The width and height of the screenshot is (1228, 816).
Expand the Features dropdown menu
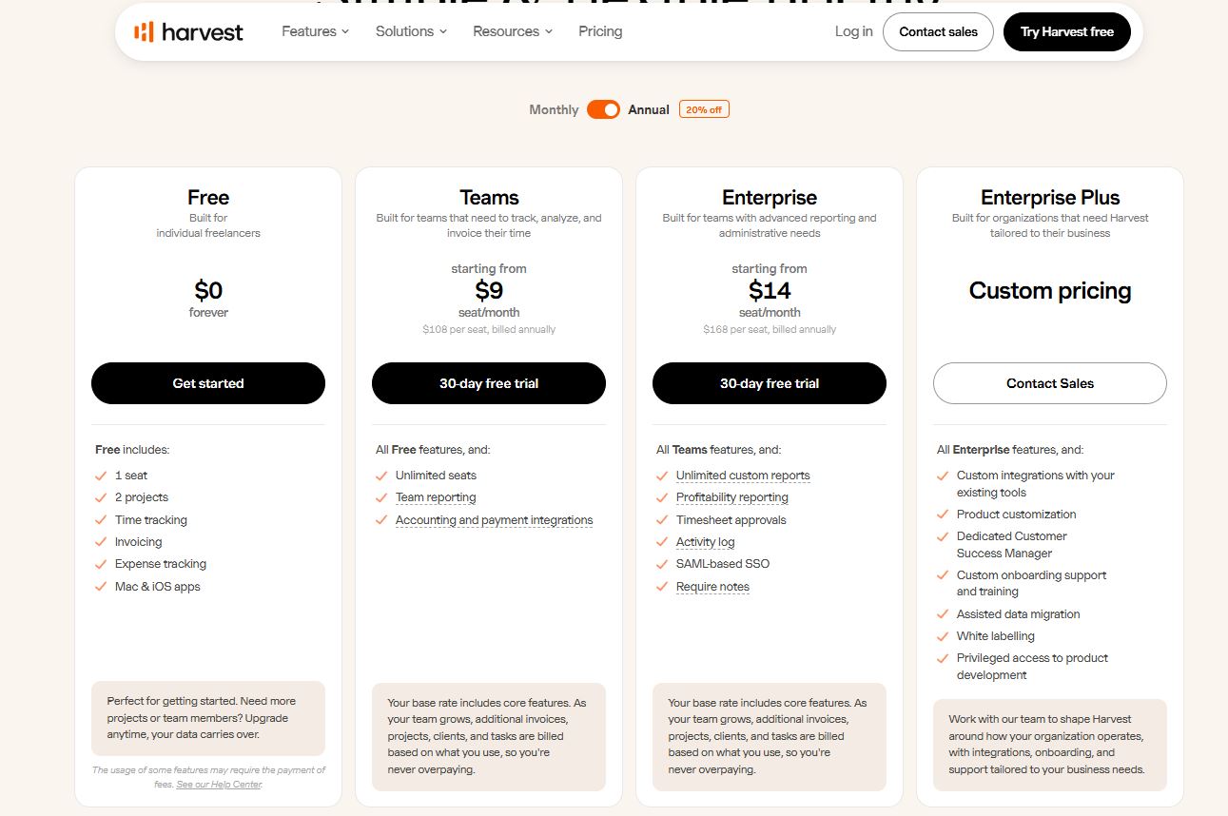coord(315,31)
